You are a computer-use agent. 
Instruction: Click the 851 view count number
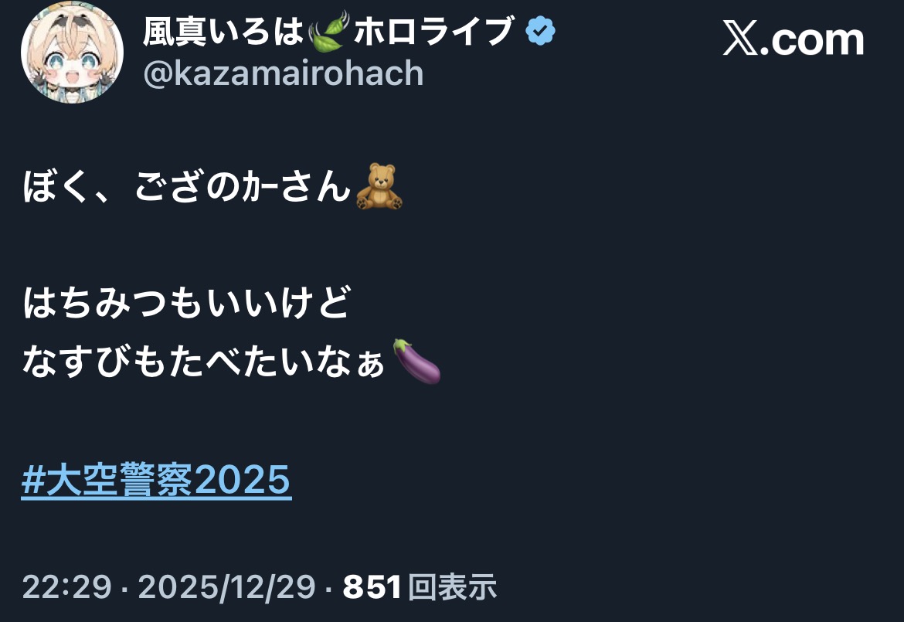pos(372,586)
